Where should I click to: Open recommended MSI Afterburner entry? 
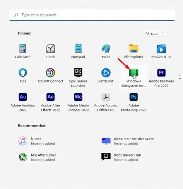point(37,157)
